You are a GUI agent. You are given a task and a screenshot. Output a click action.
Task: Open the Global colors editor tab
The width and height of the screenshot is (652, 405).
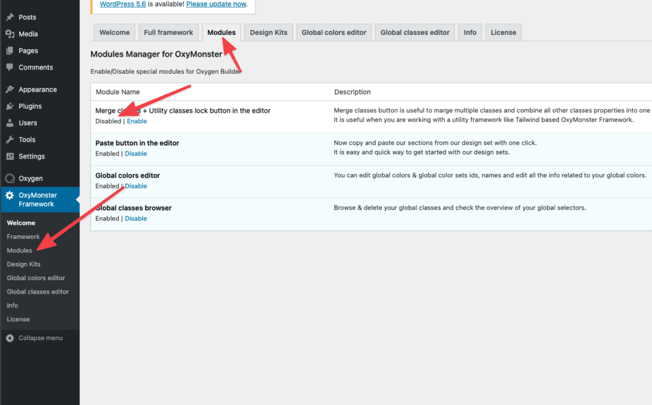pyautogui.click(x=334, y=32)
